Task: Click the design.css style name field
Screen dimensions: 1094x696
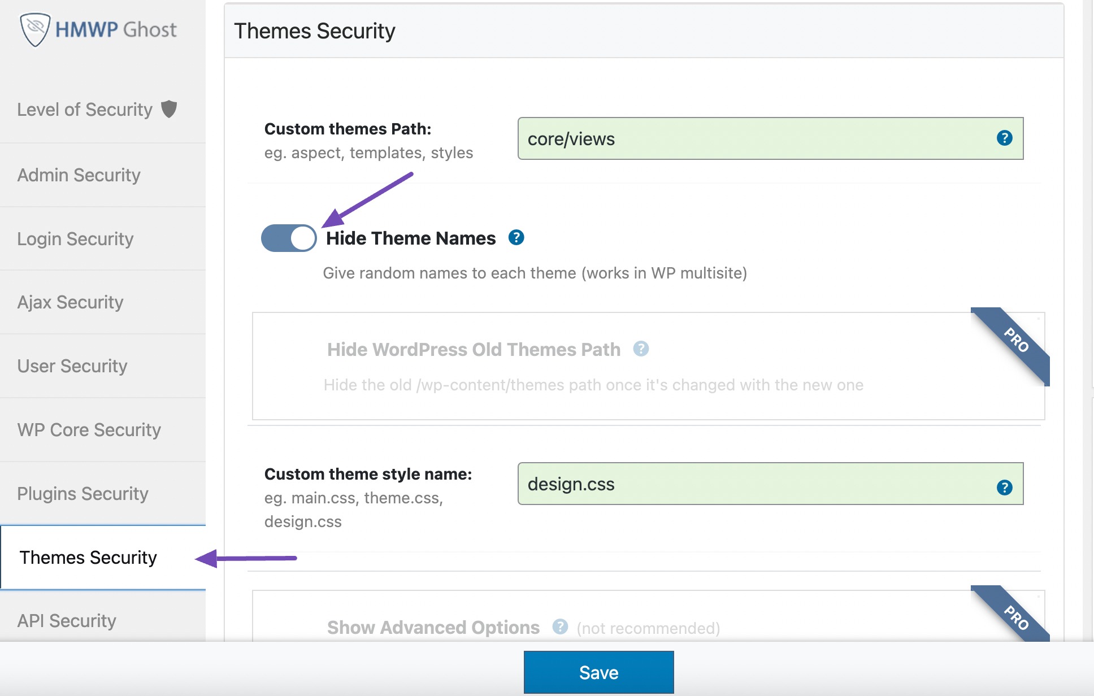Action: click(735, 484)
